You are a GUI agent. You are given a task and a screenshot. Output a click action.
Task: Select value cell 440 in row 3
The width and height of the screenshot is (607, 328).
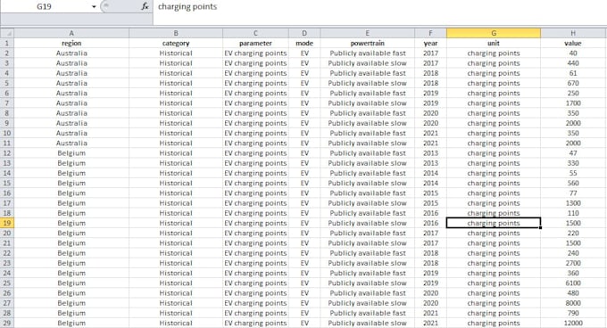573,63
